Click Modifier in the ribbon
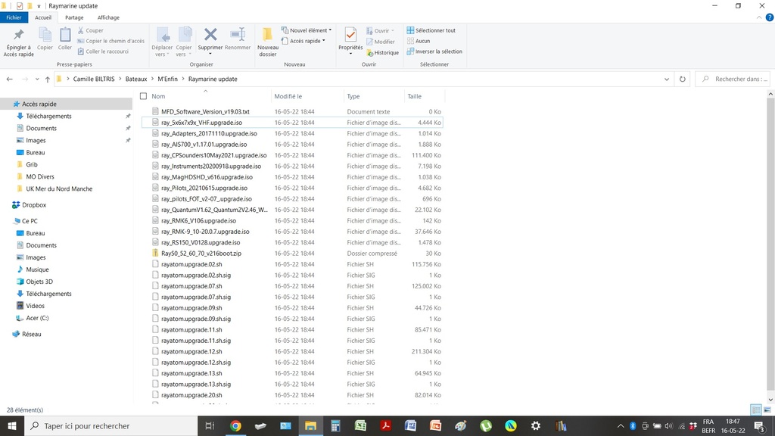Screen dimensions: 775x436 pyautogui.click(x=380, y=42)
